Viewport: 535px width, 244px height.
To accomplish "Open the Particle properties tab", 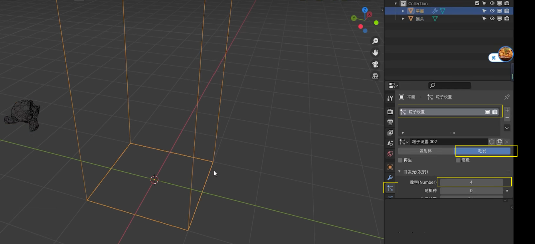I will [x=390, y=188].
